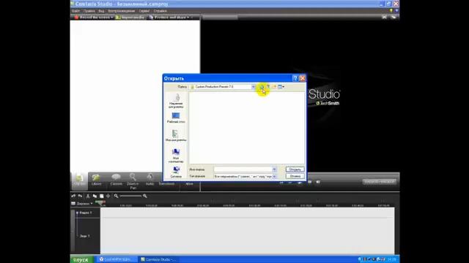Viewport: 469px width, 263px height.
Task: Click the Звук 1 track label
Action: (x=85, y=236)
